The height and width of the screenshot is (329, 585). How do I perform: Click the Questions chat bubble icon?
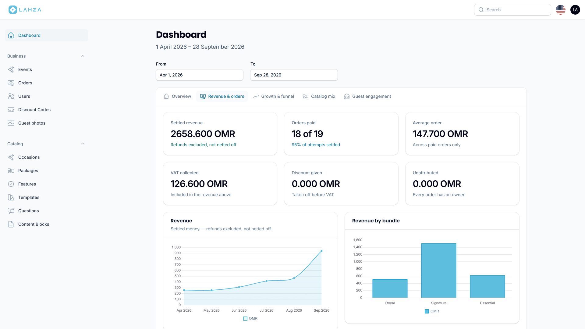[x=11, y=211]
